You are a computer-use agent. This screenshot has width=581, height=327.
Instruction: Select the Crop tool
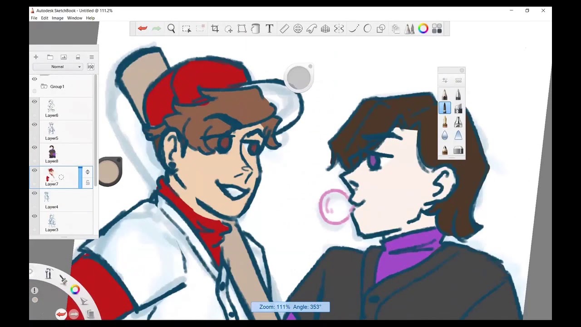[x=215, y=29]
